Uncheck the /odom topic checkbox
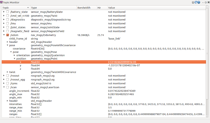This screenshot has height=123, width=210. (x=8, y=35)
